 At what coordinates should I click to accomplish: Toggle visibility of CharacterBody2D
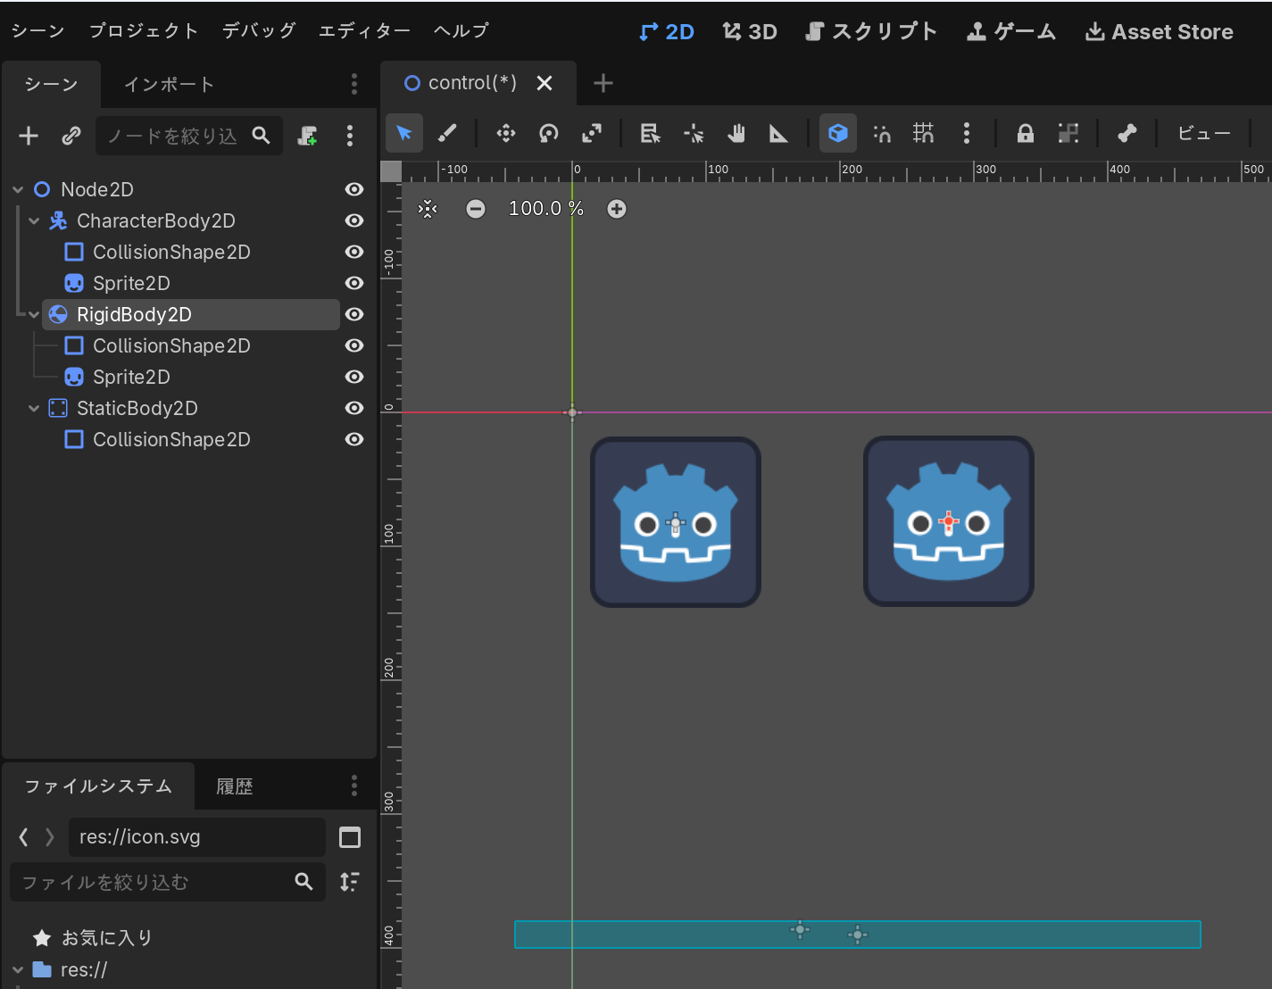pos(354,220)
